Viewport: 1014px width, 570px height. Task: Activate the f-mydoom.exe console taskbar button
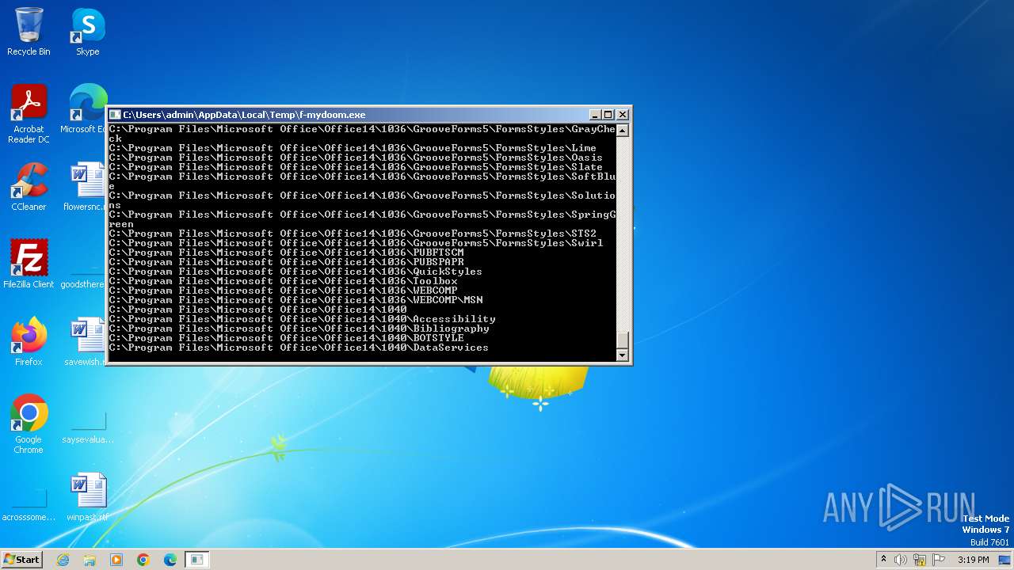197,560
